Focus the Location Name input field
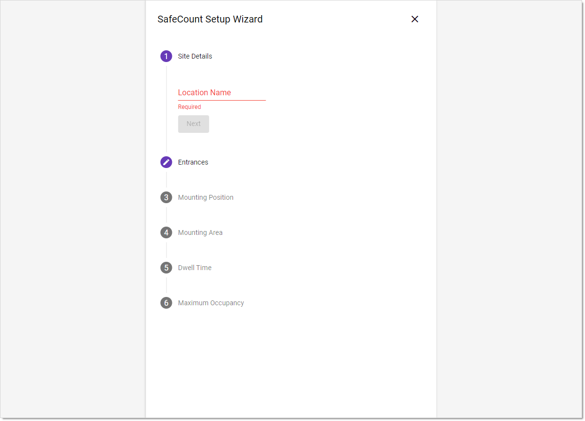Screen dimensions: 585x421 click(x=222, y=93)
